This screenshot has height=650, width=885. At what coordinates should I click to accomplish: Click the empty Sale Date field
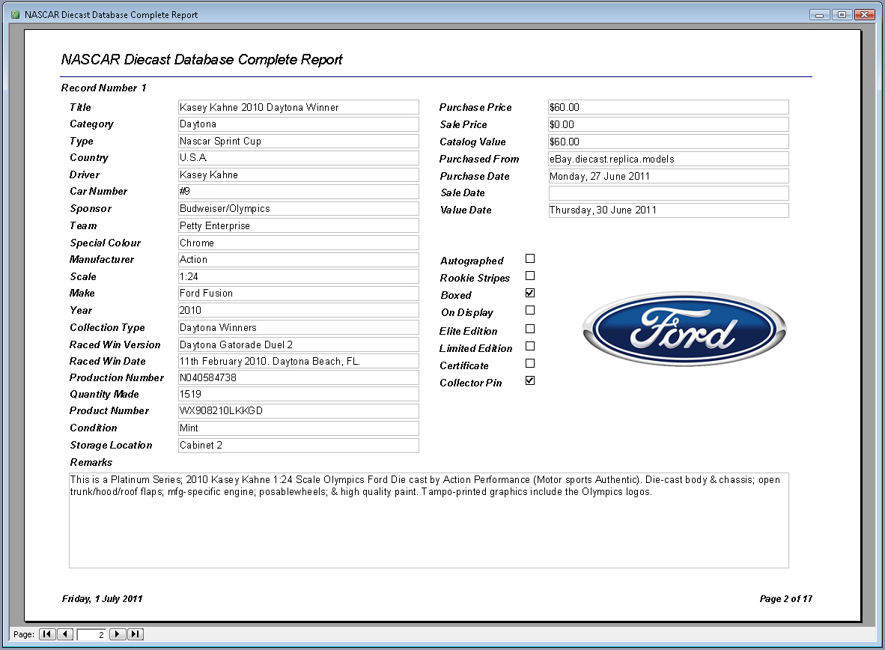tap(669, 193)
